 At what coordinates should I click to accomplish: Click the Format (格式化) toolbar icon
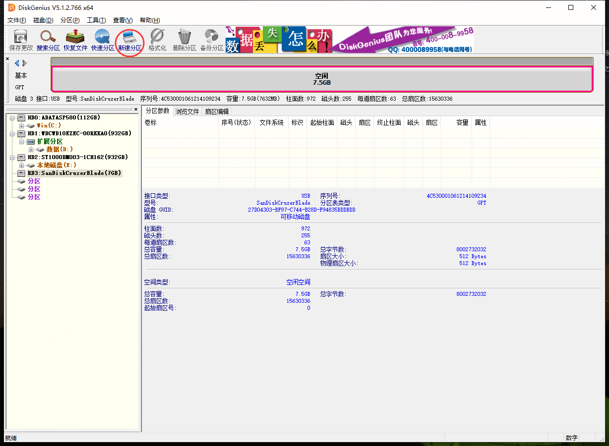[157, 40]
